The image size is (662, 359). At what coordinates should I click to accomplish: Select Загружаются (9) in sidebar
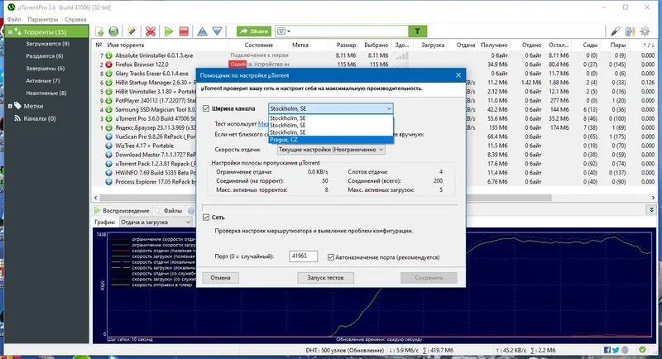pos(47,44)
